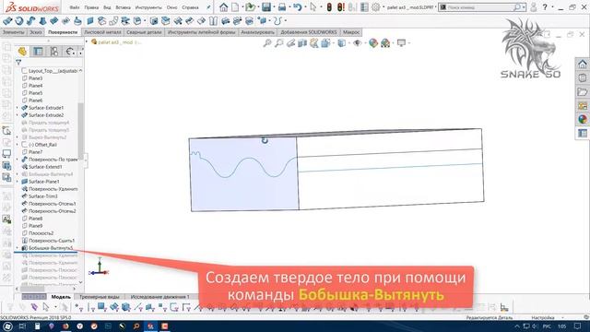The height and width of the screenshot is (332, 590).
Task: Open the search box dropdown arrow
Action: [524, 7]
